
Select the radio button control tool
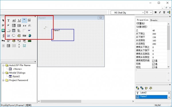[x=8, y=25]
